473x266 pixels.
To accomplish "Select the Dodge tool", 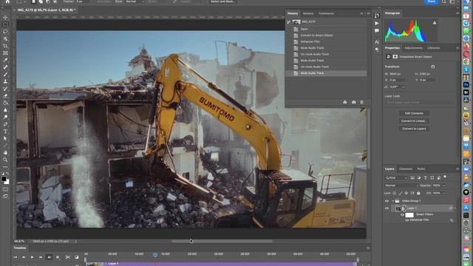I will (5, 117).
